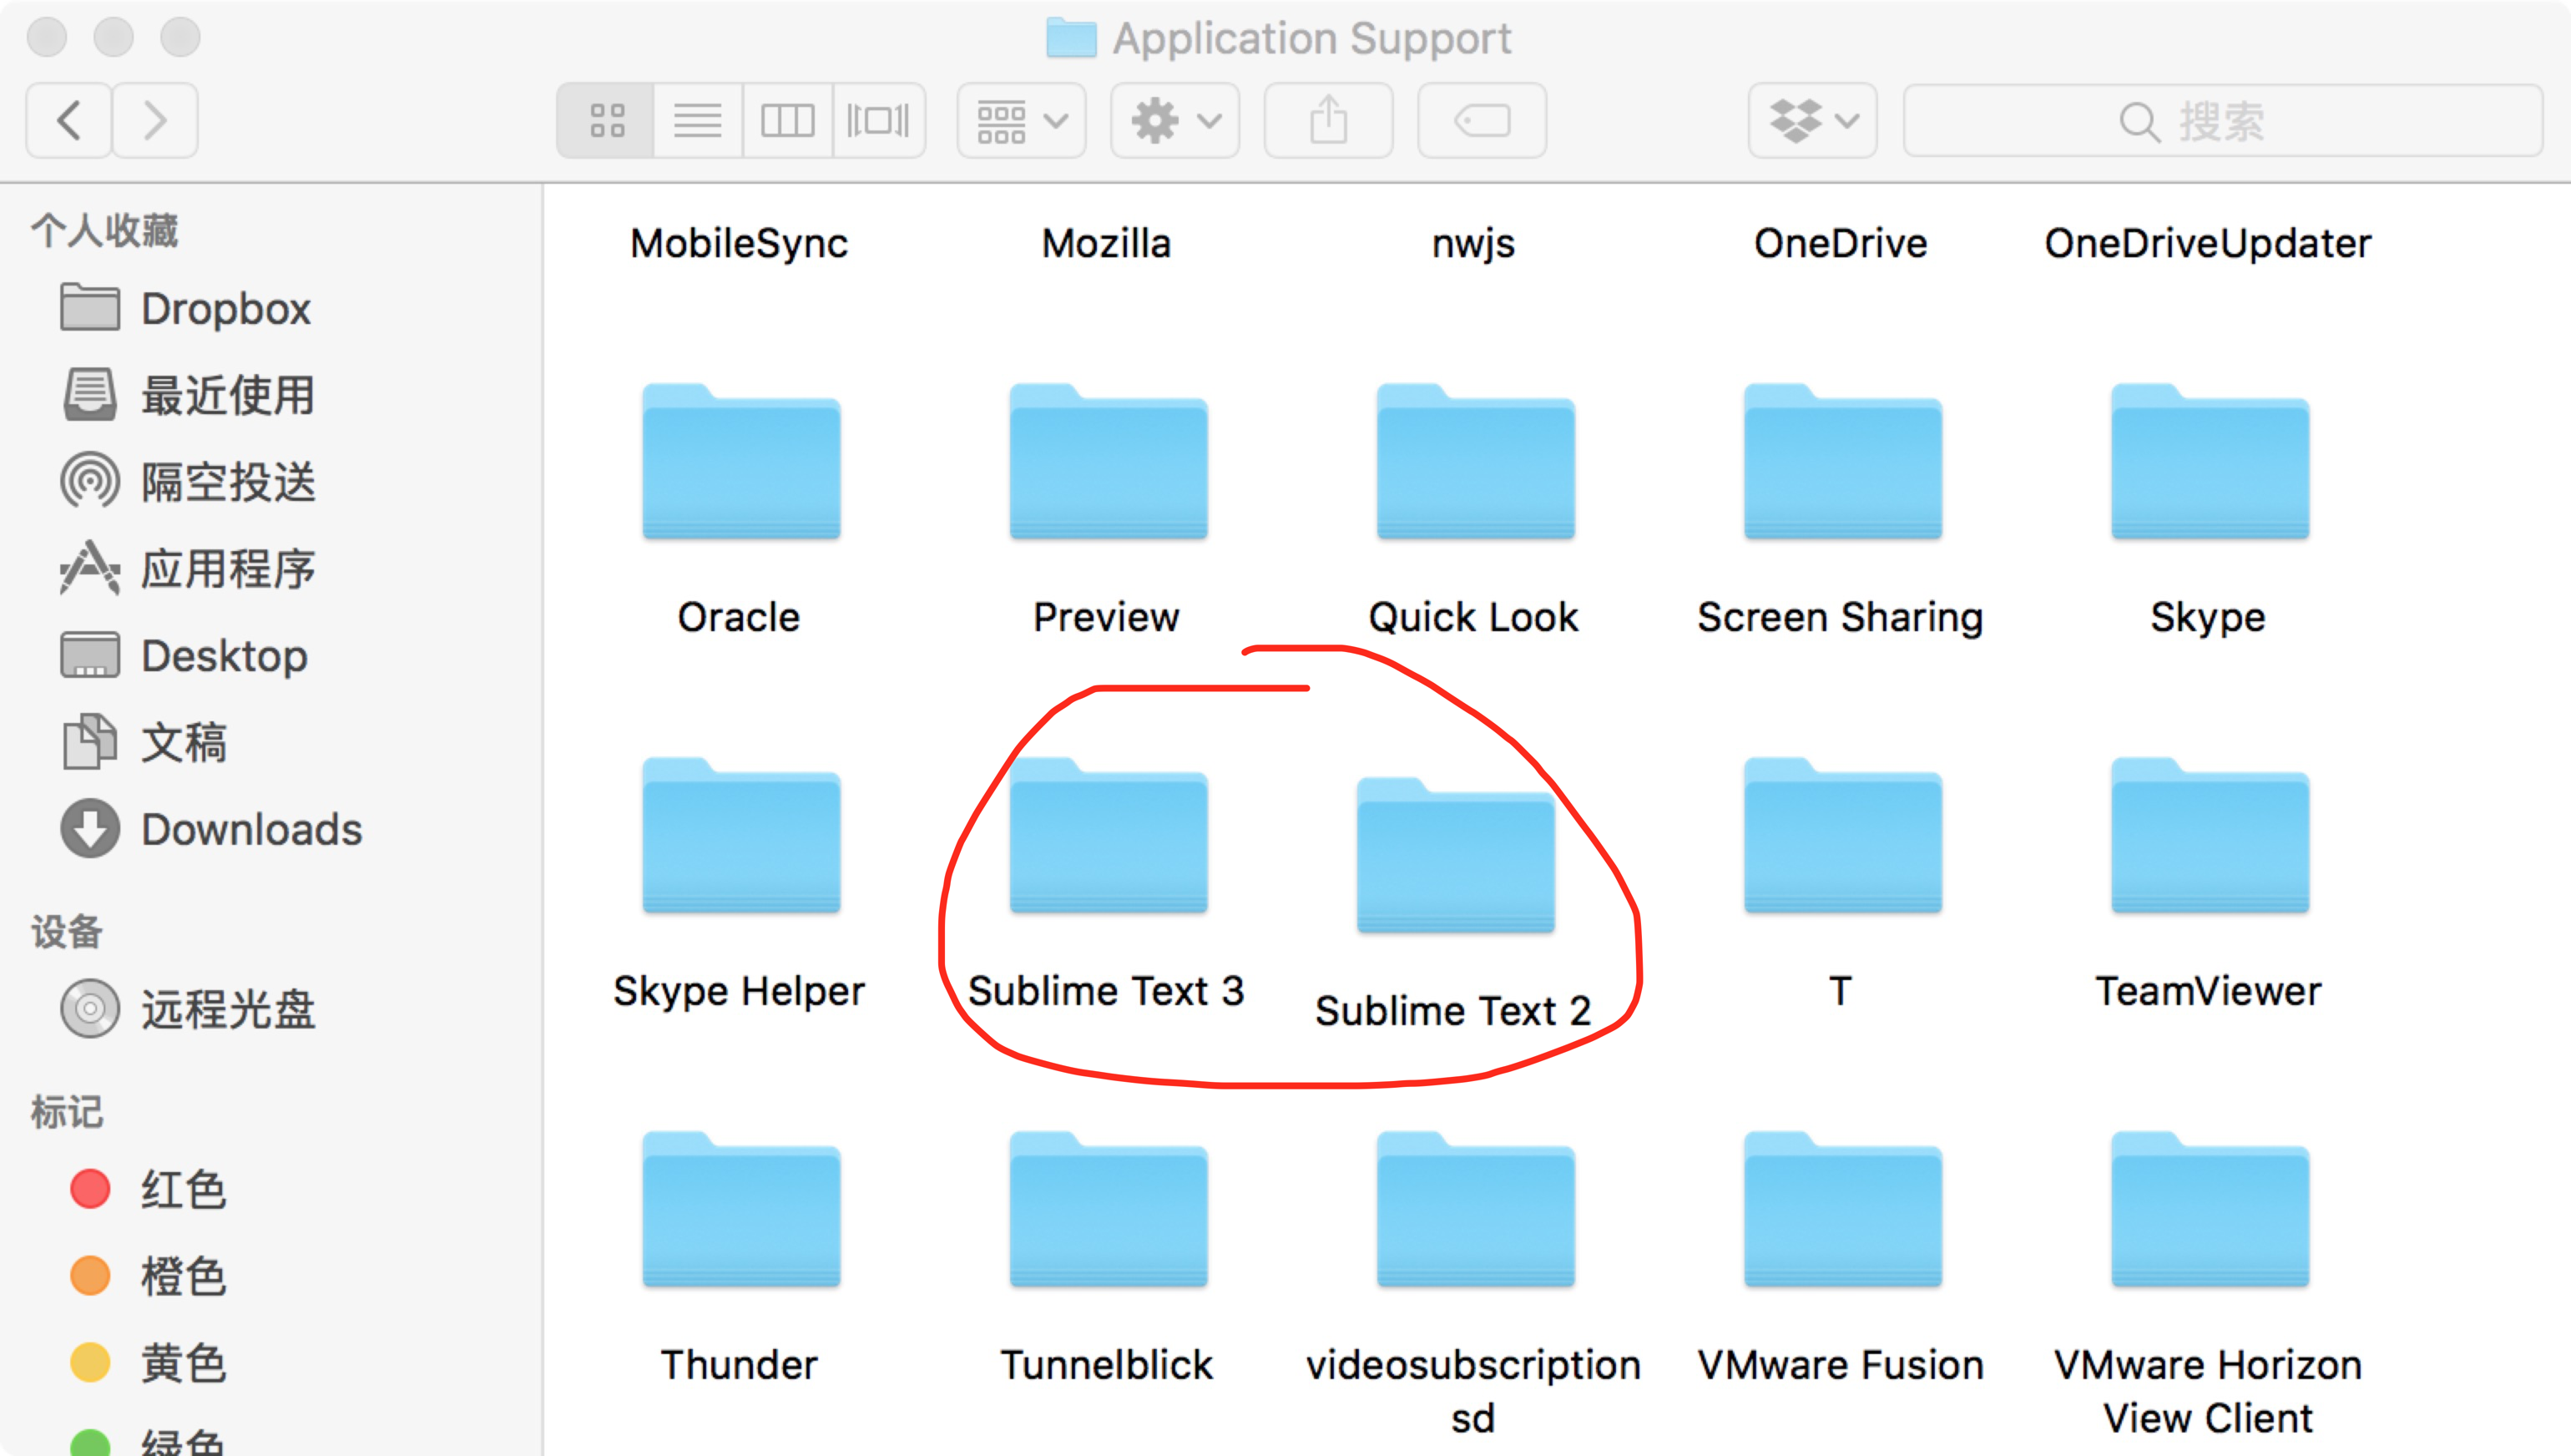Click the 标记 sidebar section header
The height and width of the screenshot is (1456, 2571).
click(x=67, y=1112)
